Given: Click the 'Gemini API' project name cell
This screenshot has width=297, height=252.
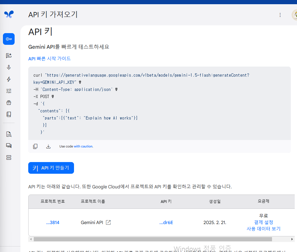Looking at the screenshot, I should (x=92, y=222).
